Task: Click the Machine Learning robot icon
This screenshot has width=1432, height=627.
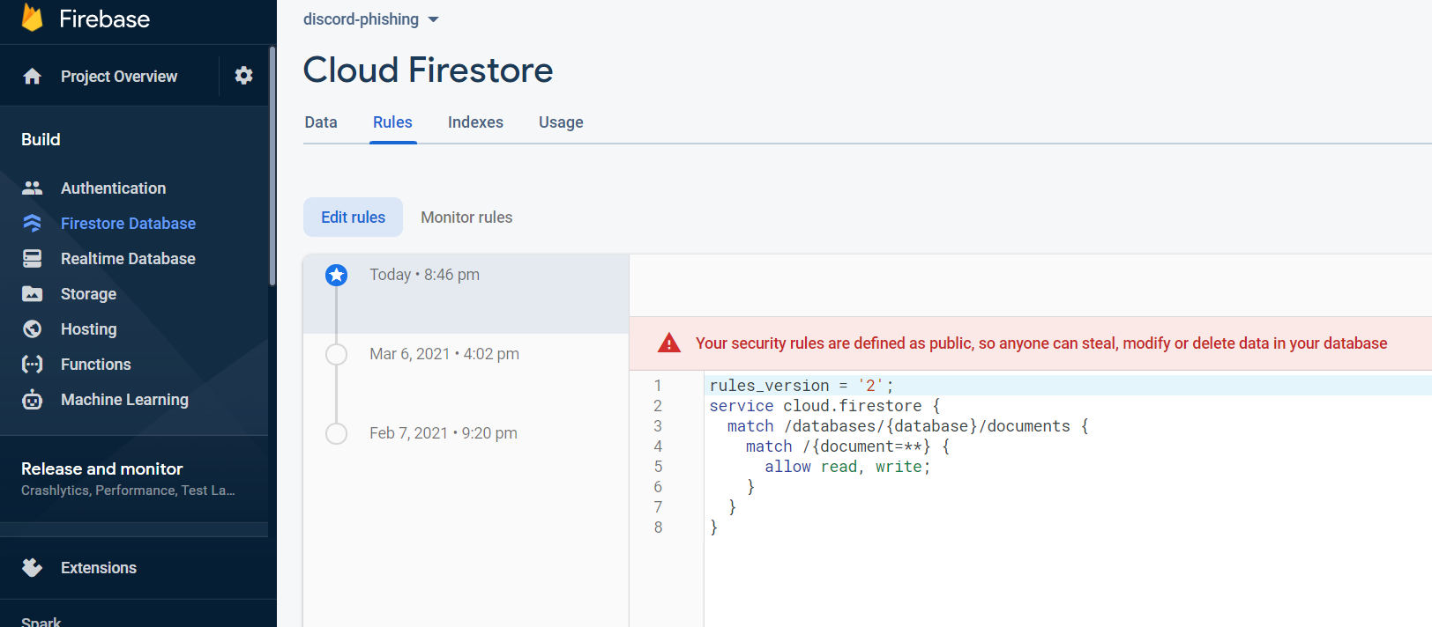Action: pyautogui.click(x=33, y=399)
